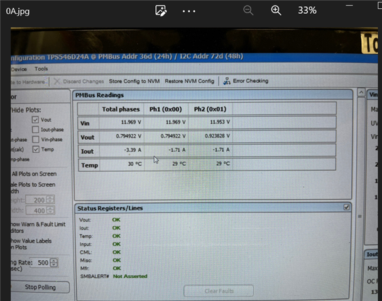Screen dimensions: 382x301
Task: Toggle Status Registers/Lines panel checkbox
Action: [x=346, y=207]
